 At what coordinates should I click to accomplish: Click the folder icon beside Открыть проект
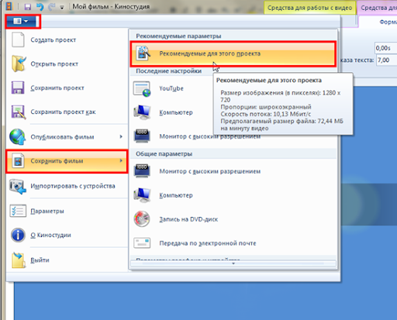[19, 64]
